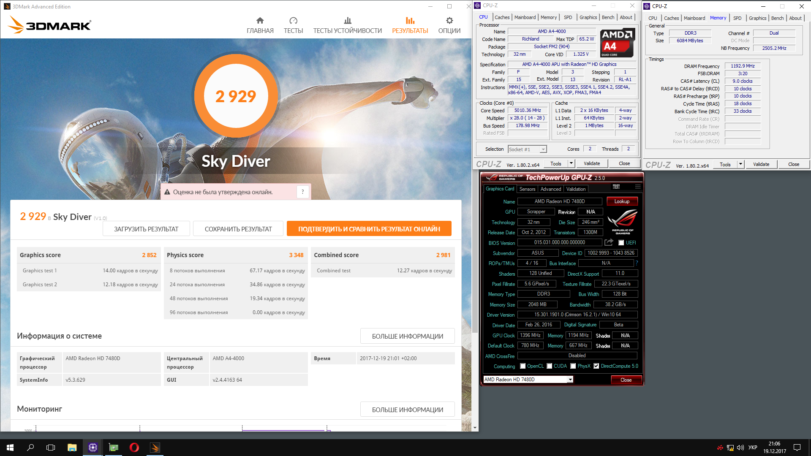Open GPU-Z hamburger menu

[637, 187]
